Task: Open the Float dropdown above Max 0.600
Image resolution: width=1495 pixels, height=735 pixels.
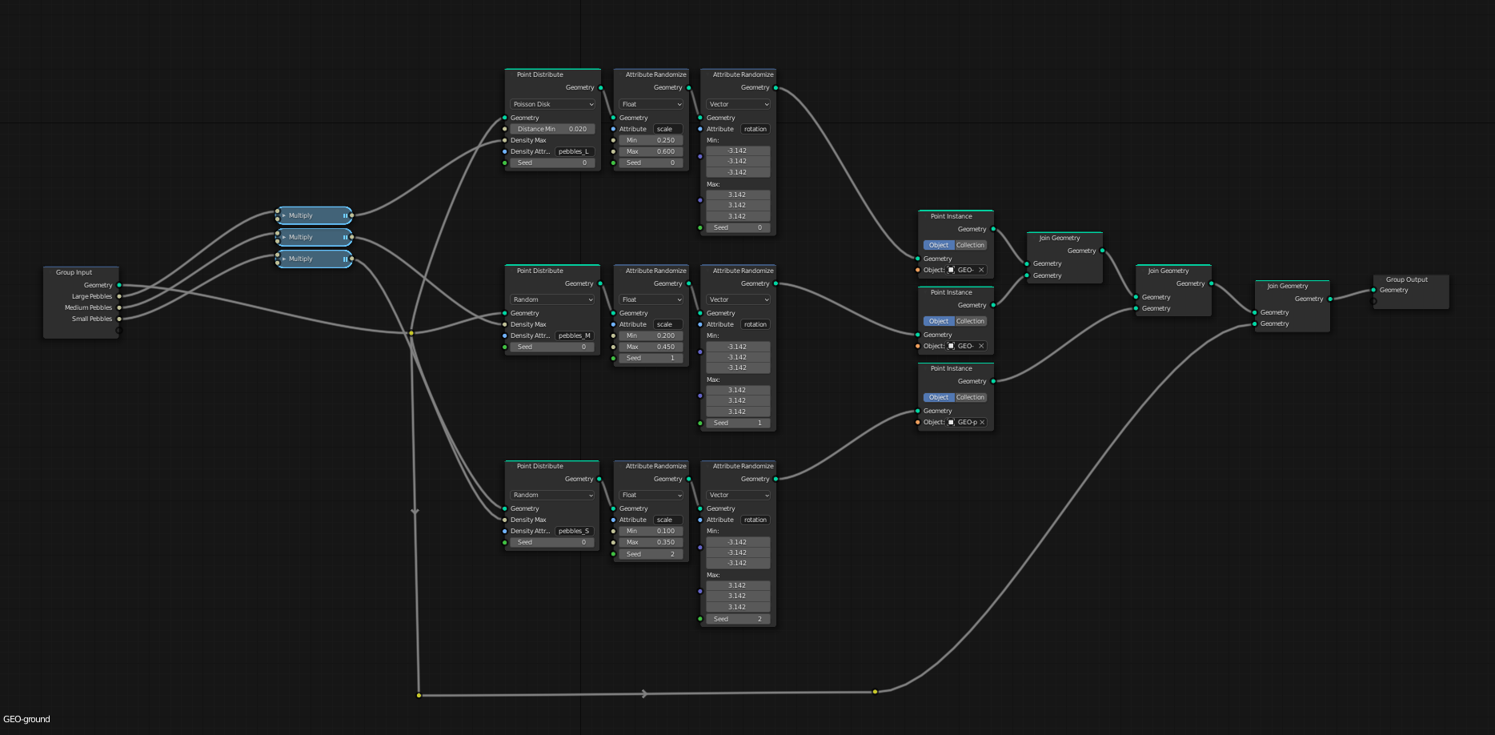Action: tap(651, 104)
